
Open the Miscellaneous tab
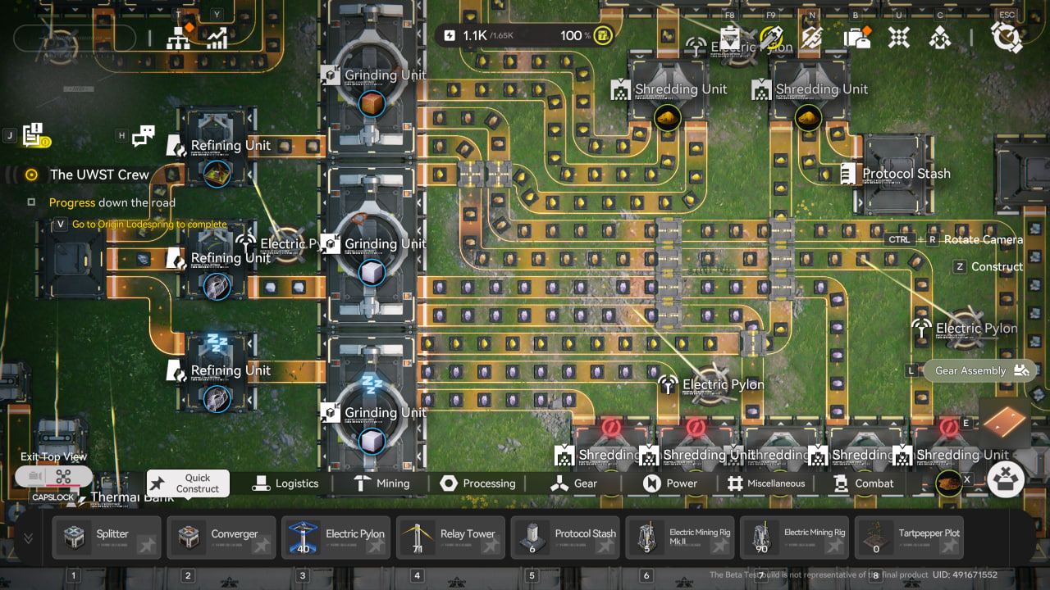click(x=766, y=483)
